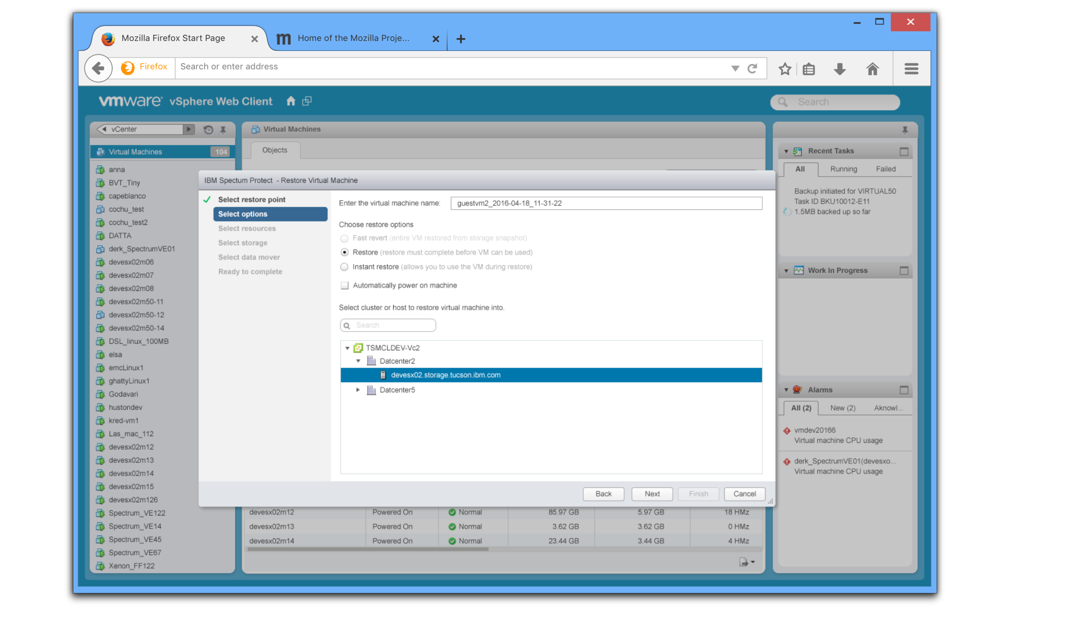Image resolution: width=1079 pixels, height=636 pixels.
Task: Select the Instant restore radio option
Action: [x=344, y=267]
